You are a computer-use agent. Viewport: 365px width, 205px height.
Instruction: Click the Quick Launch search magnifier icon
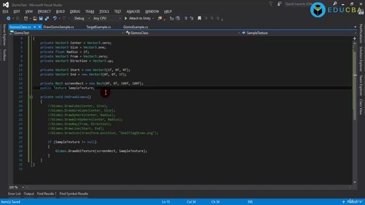[335, 4]
